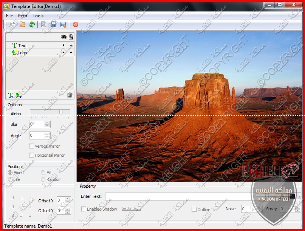Check the Outline checkbox
The width and height of the screenshot is (305, 231).
pos(194,209)
